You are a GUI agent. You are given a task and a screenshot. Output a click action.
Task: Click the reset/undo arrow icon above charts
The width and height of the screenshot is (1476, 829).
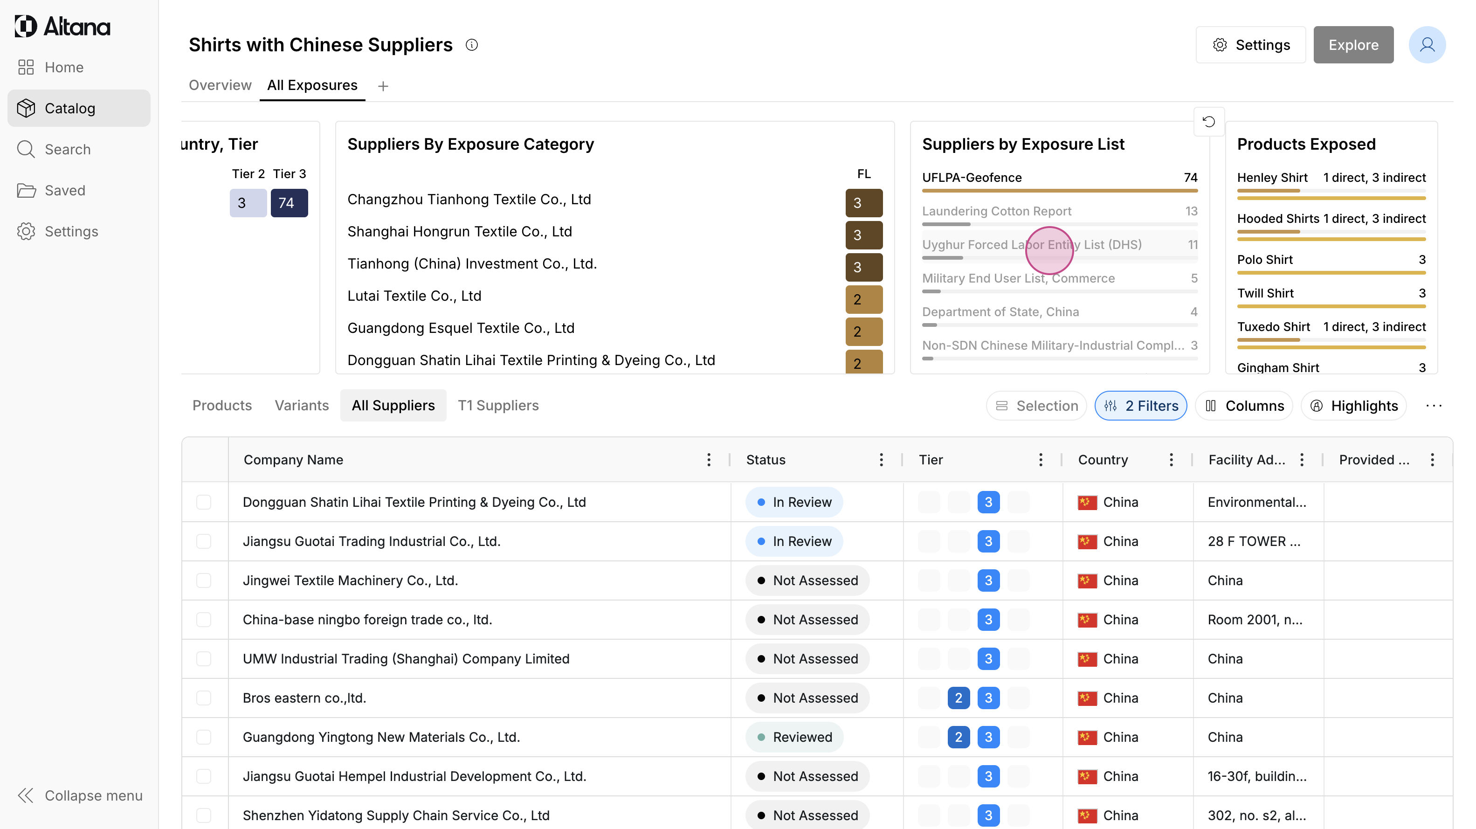(x=1208, y=121)
